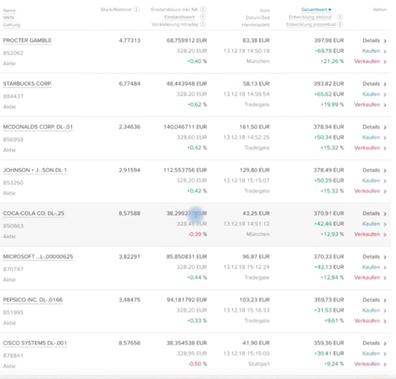Click chevron arrow next to Starbucks Verkaufen
This screenshot has width=396, height=379.
click(385, 105)
